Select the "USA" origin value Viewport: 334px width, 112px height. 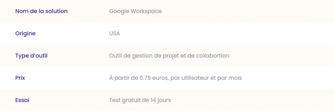click(x=114, y=33)
